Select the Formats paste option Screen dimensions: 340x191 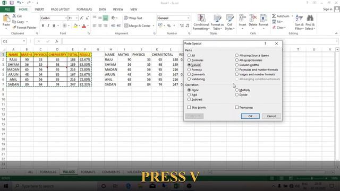pos(189,70)
